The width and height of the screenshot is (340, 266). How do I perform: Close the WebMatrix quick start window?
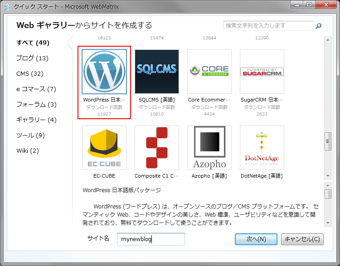click(x=326, y=5)
